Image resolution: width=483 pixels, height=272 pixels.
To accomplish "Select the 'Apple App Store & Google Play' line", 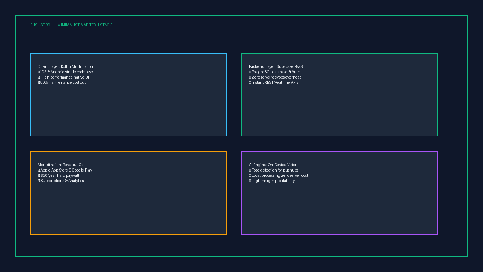I will point(65,170).
